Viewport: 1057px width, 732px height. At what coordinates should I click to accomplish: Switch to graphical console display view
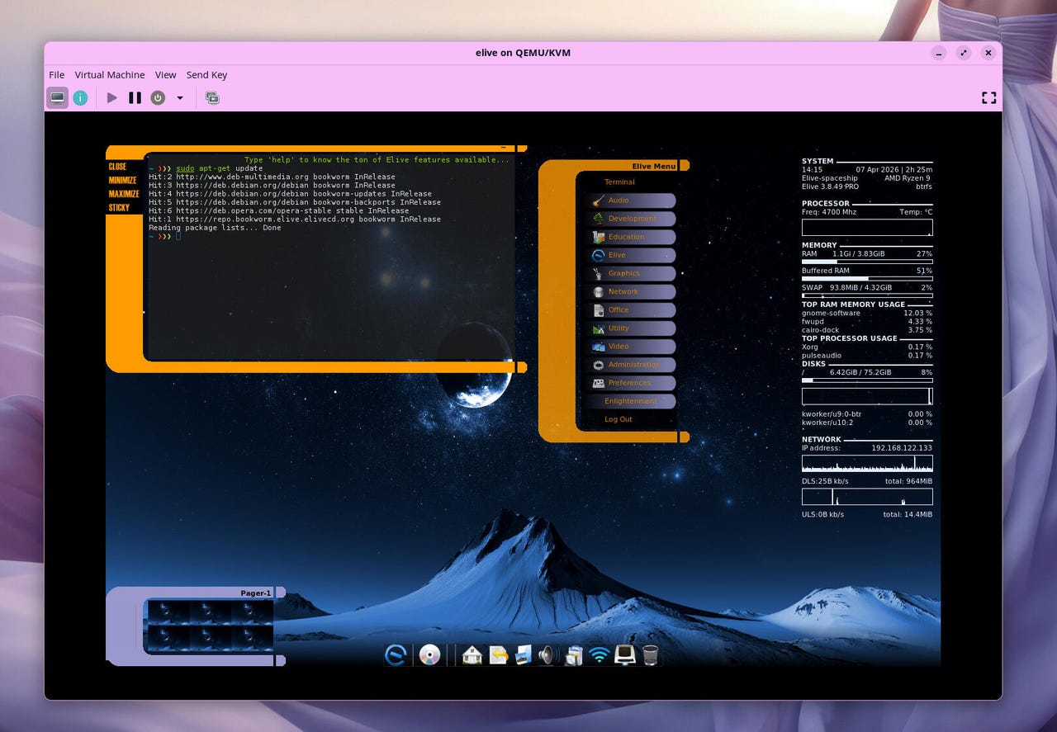pyautogui.click(x=57, y=97)
